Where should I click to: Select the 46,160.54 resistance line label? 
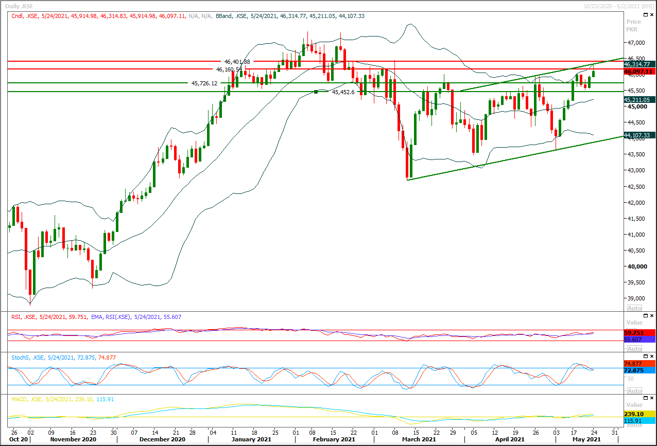click(x=229, y=69)
